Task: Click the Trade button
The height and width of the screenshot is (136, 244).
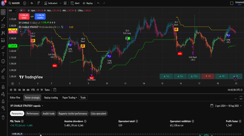Action: point(83,98)
